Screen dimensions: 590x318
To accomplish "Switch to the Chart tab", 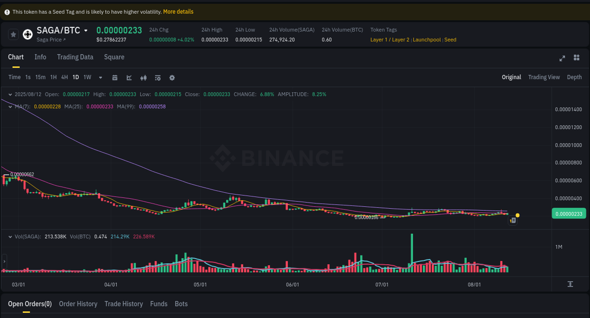I will (16, 57).
